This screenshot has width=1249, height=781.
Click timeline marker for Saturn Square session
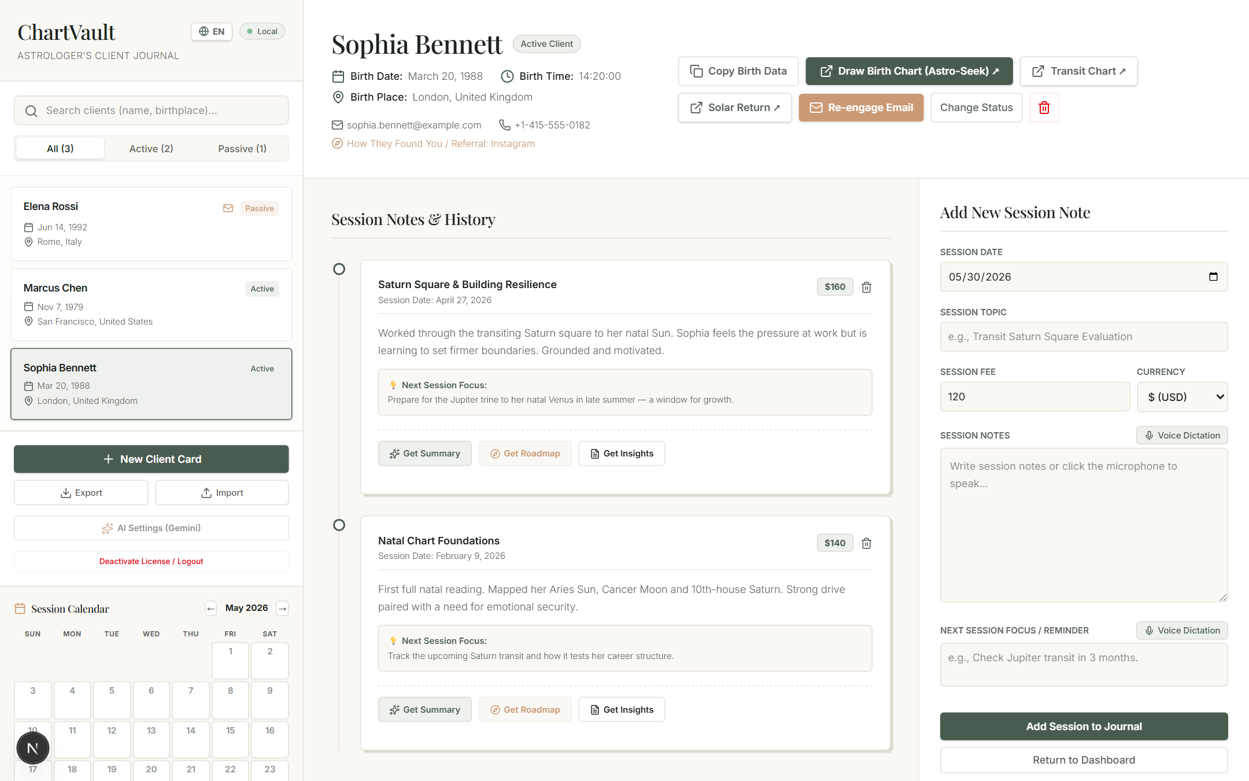(x=339, y=269)
